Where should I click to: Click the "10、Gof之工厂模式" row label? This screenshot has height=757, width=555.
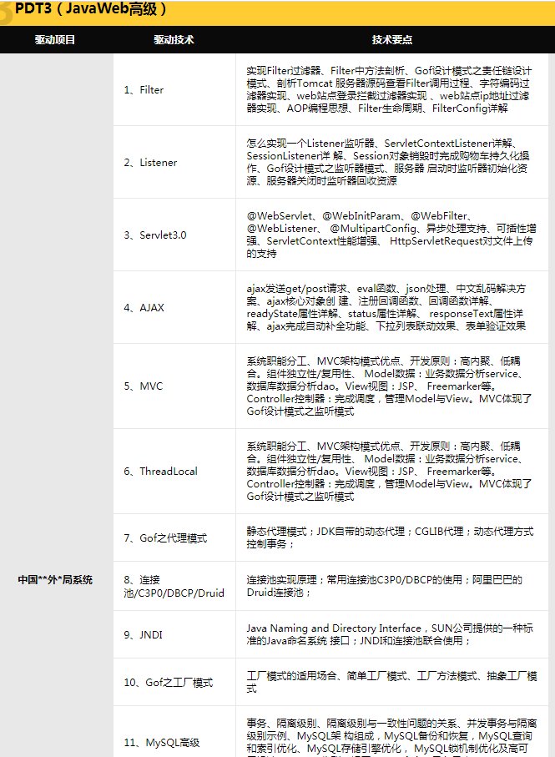168,683
